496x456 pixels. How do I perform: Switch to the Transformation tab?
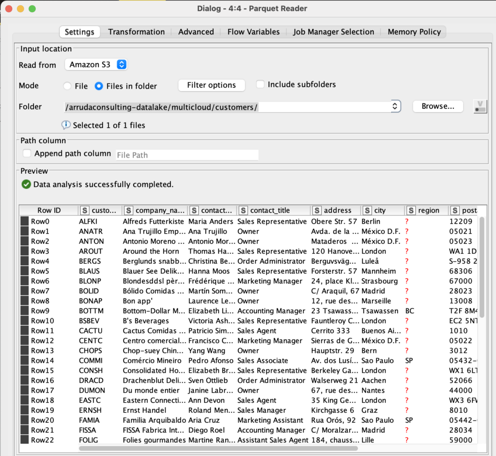(136, 31)
